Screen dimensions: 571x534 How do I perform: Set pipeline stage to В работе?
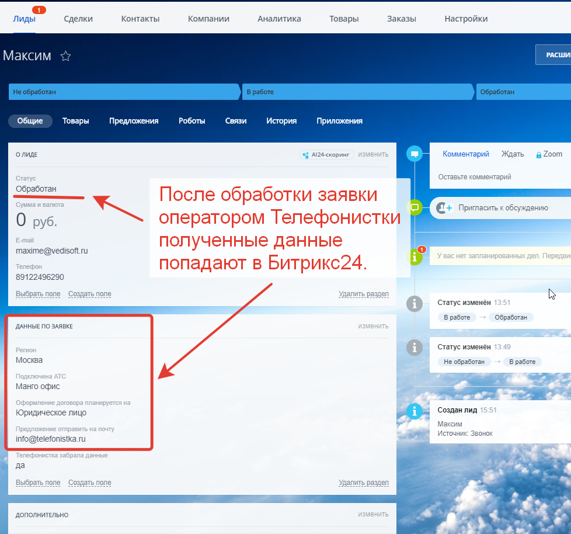[x=357, y=92]
